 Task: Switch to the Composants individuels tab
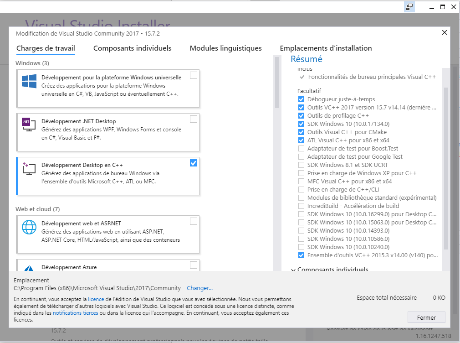pyautogui.click(x=133, y=48)
